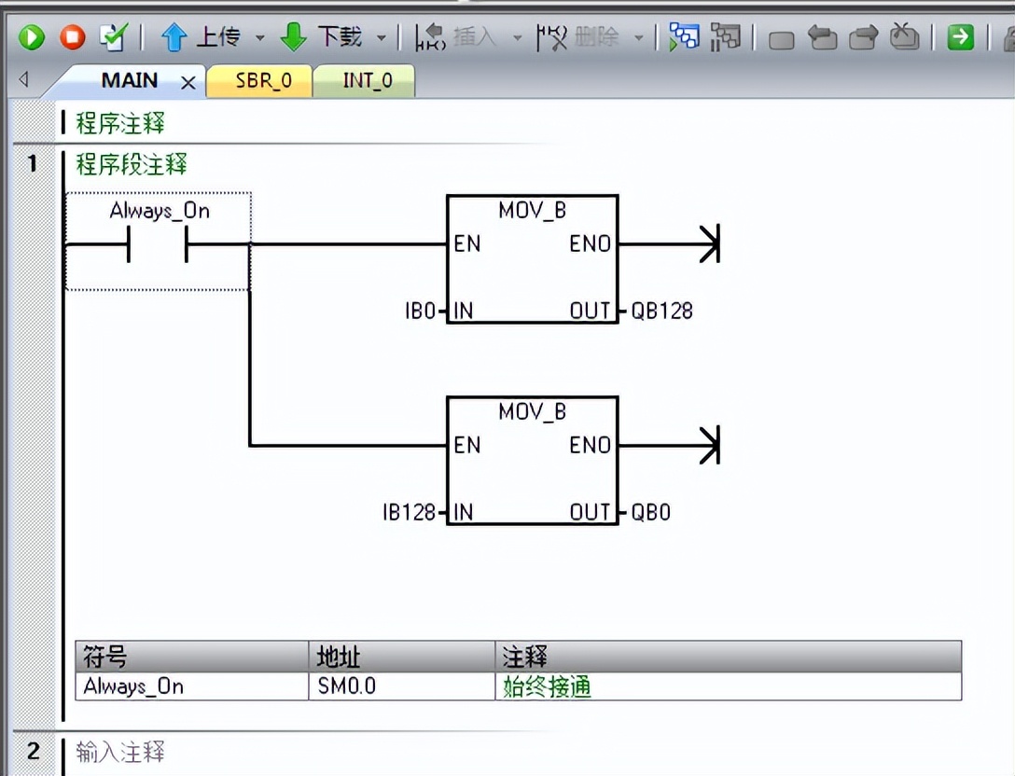Image resolution: width=1015 pixels, height=776 pixels.
Task: Click the 始终接通 comment cell
Action: click(x=729, y=686)
